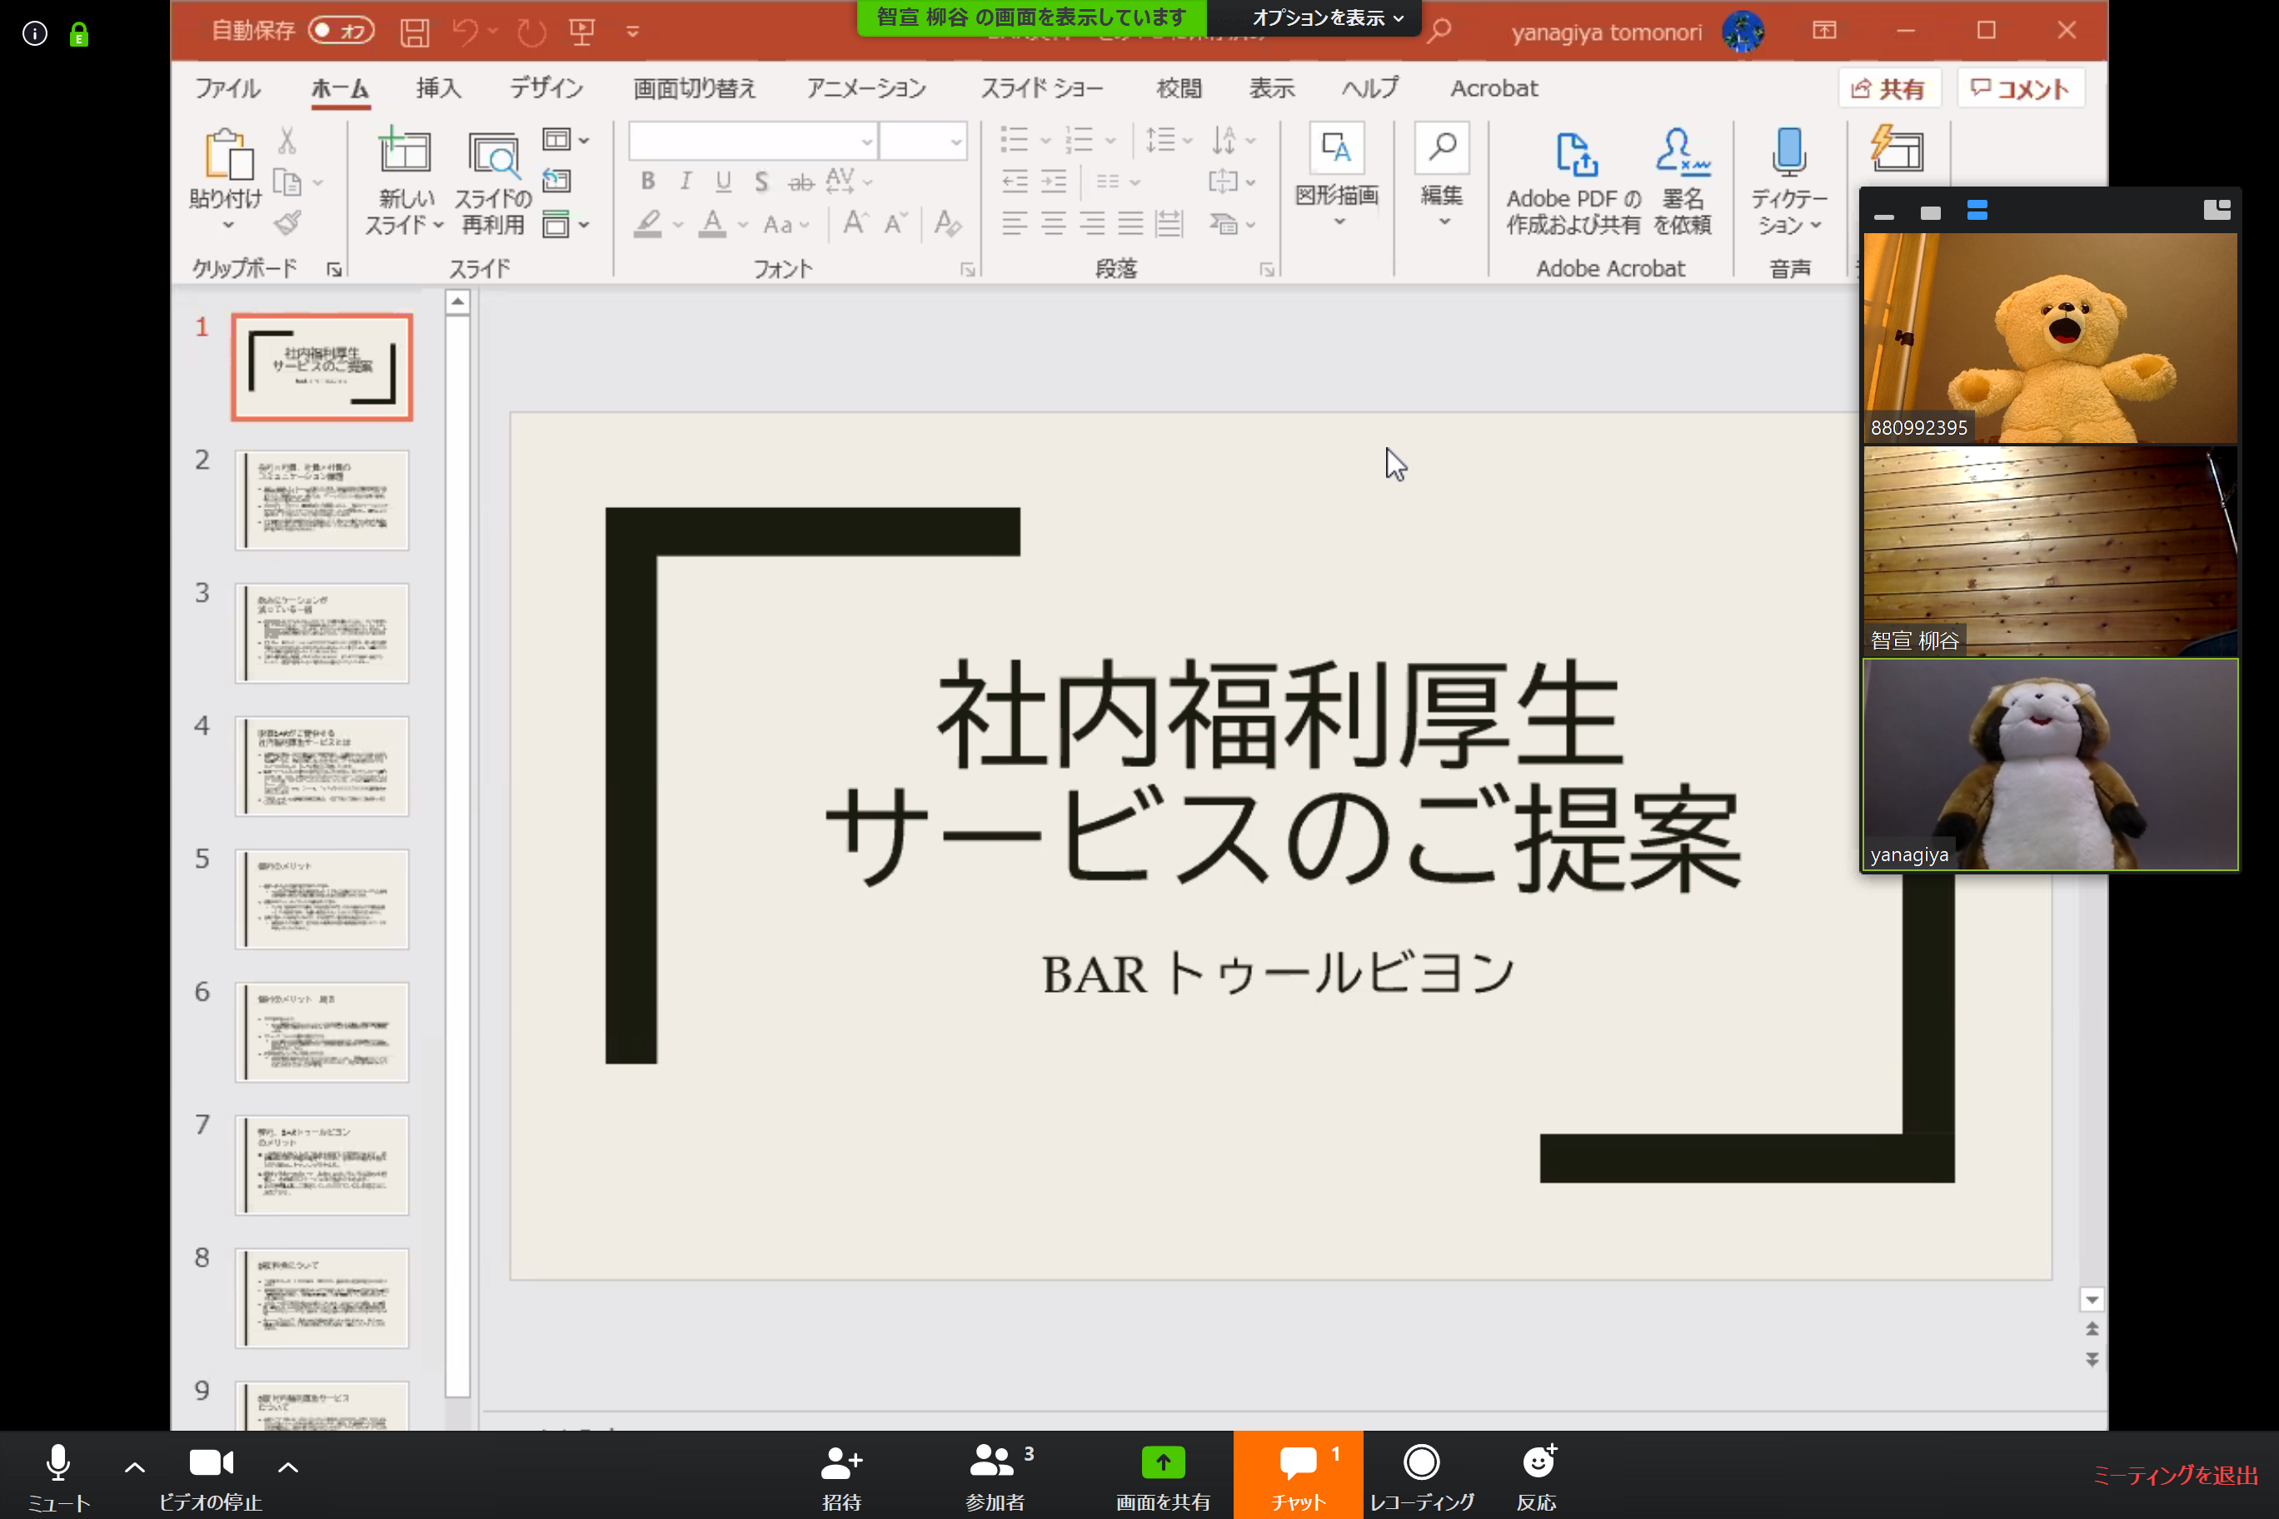Click the search magnifier in title bar
2279x1519 pixels.
pyautogui.click(x=1440, y=30)
